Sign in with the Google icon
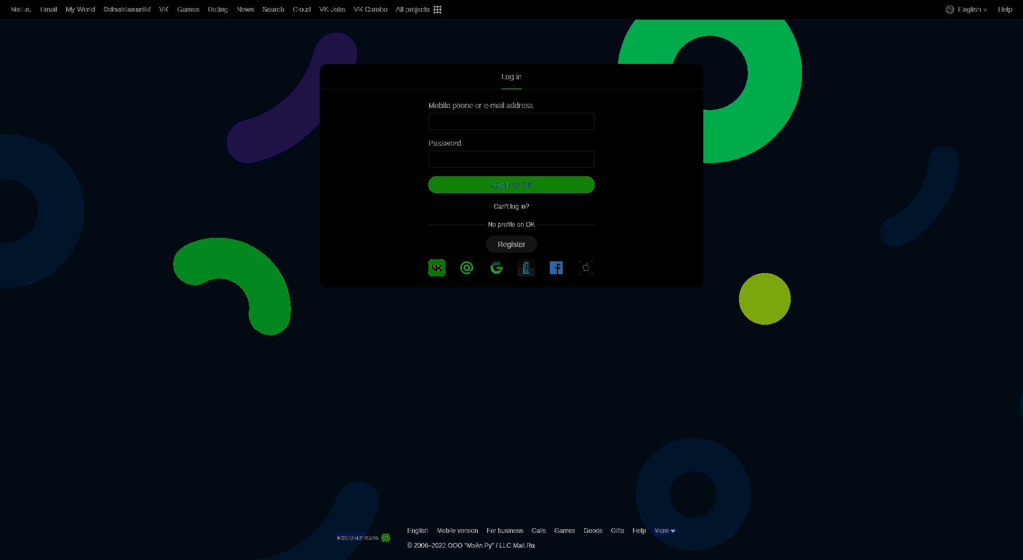This screenshot has height=560, width=1023. point(497,268)
